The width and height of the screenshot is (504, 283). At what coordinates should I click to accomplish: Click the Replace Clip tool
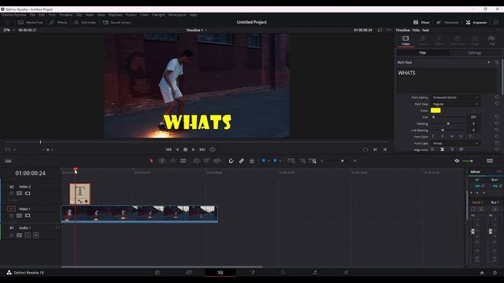217,160
